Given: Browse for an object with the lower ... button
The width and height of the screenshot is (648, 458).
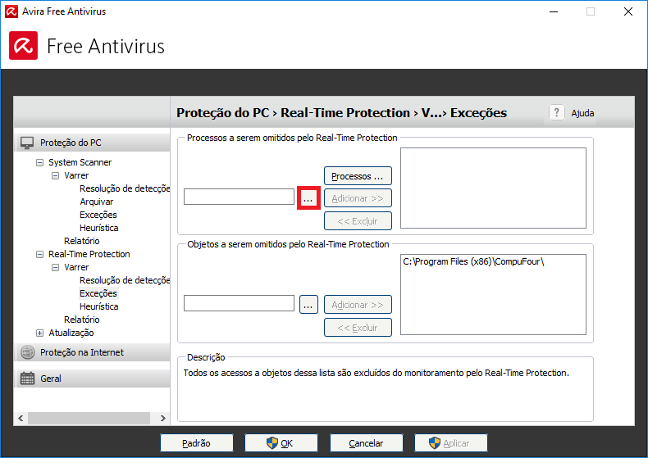Looking at the screenshot, I should [308, 305].
